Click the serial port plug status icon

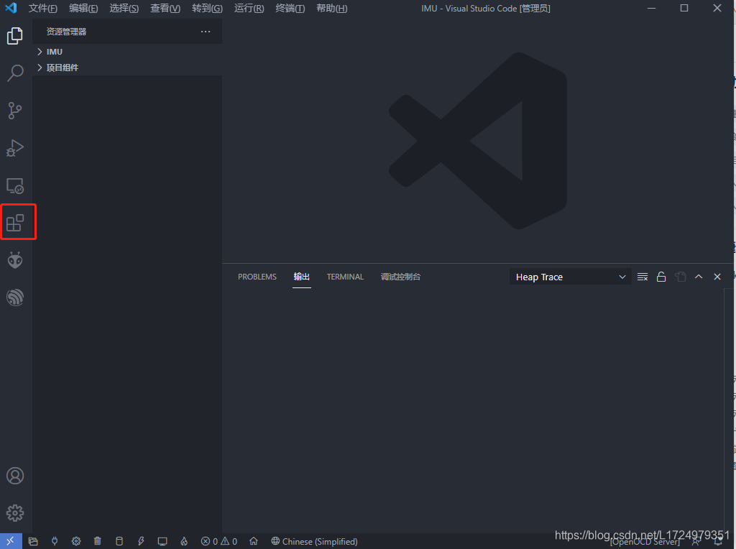click(55, 541)
